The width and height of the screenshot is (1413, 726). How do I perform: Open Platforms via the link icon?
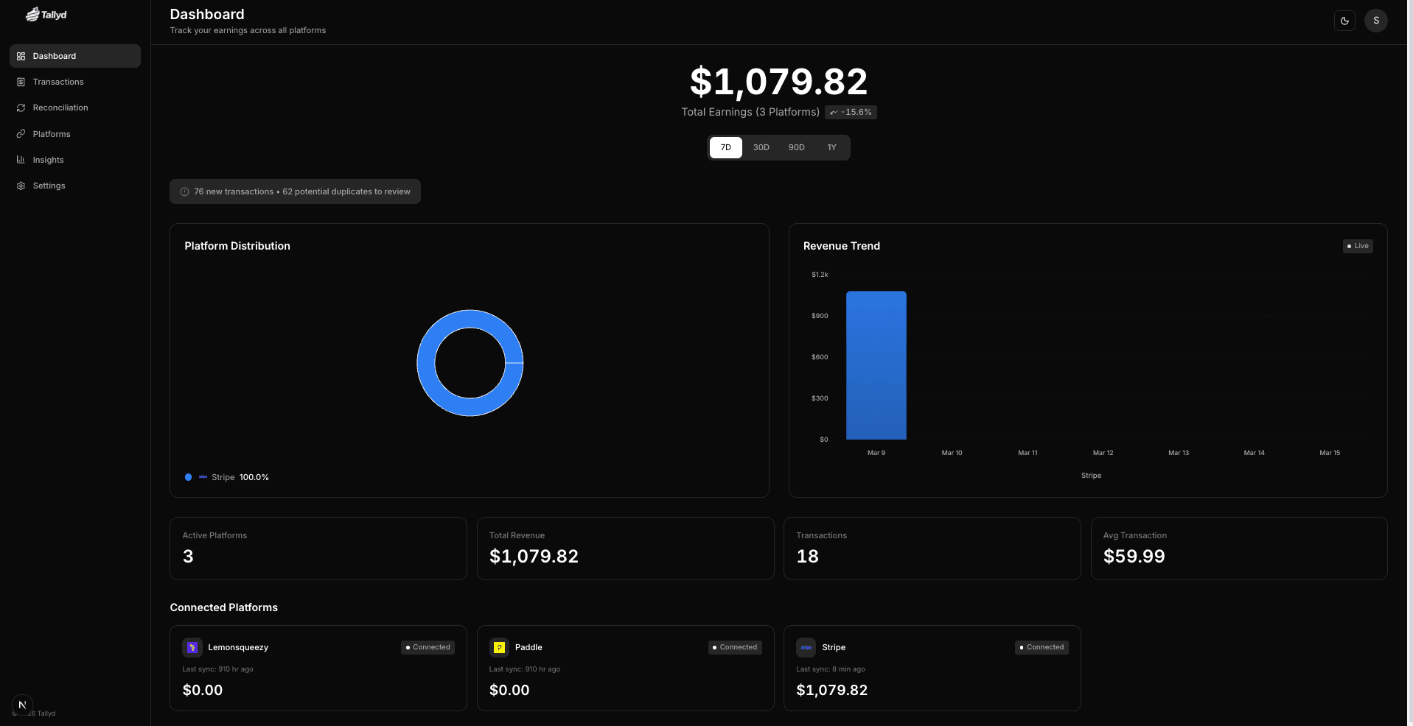point(21,134)
